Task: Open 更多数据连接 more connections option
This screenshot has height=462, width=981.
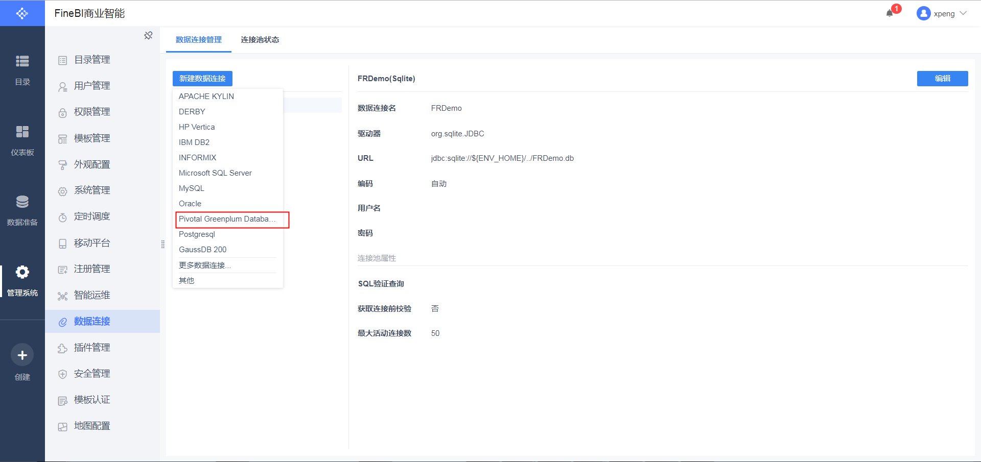Action: pyautogui.click(x=228, y=265)
